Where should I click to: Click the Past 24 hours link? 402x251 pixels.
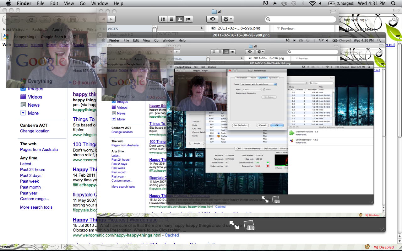click(33, 170)
